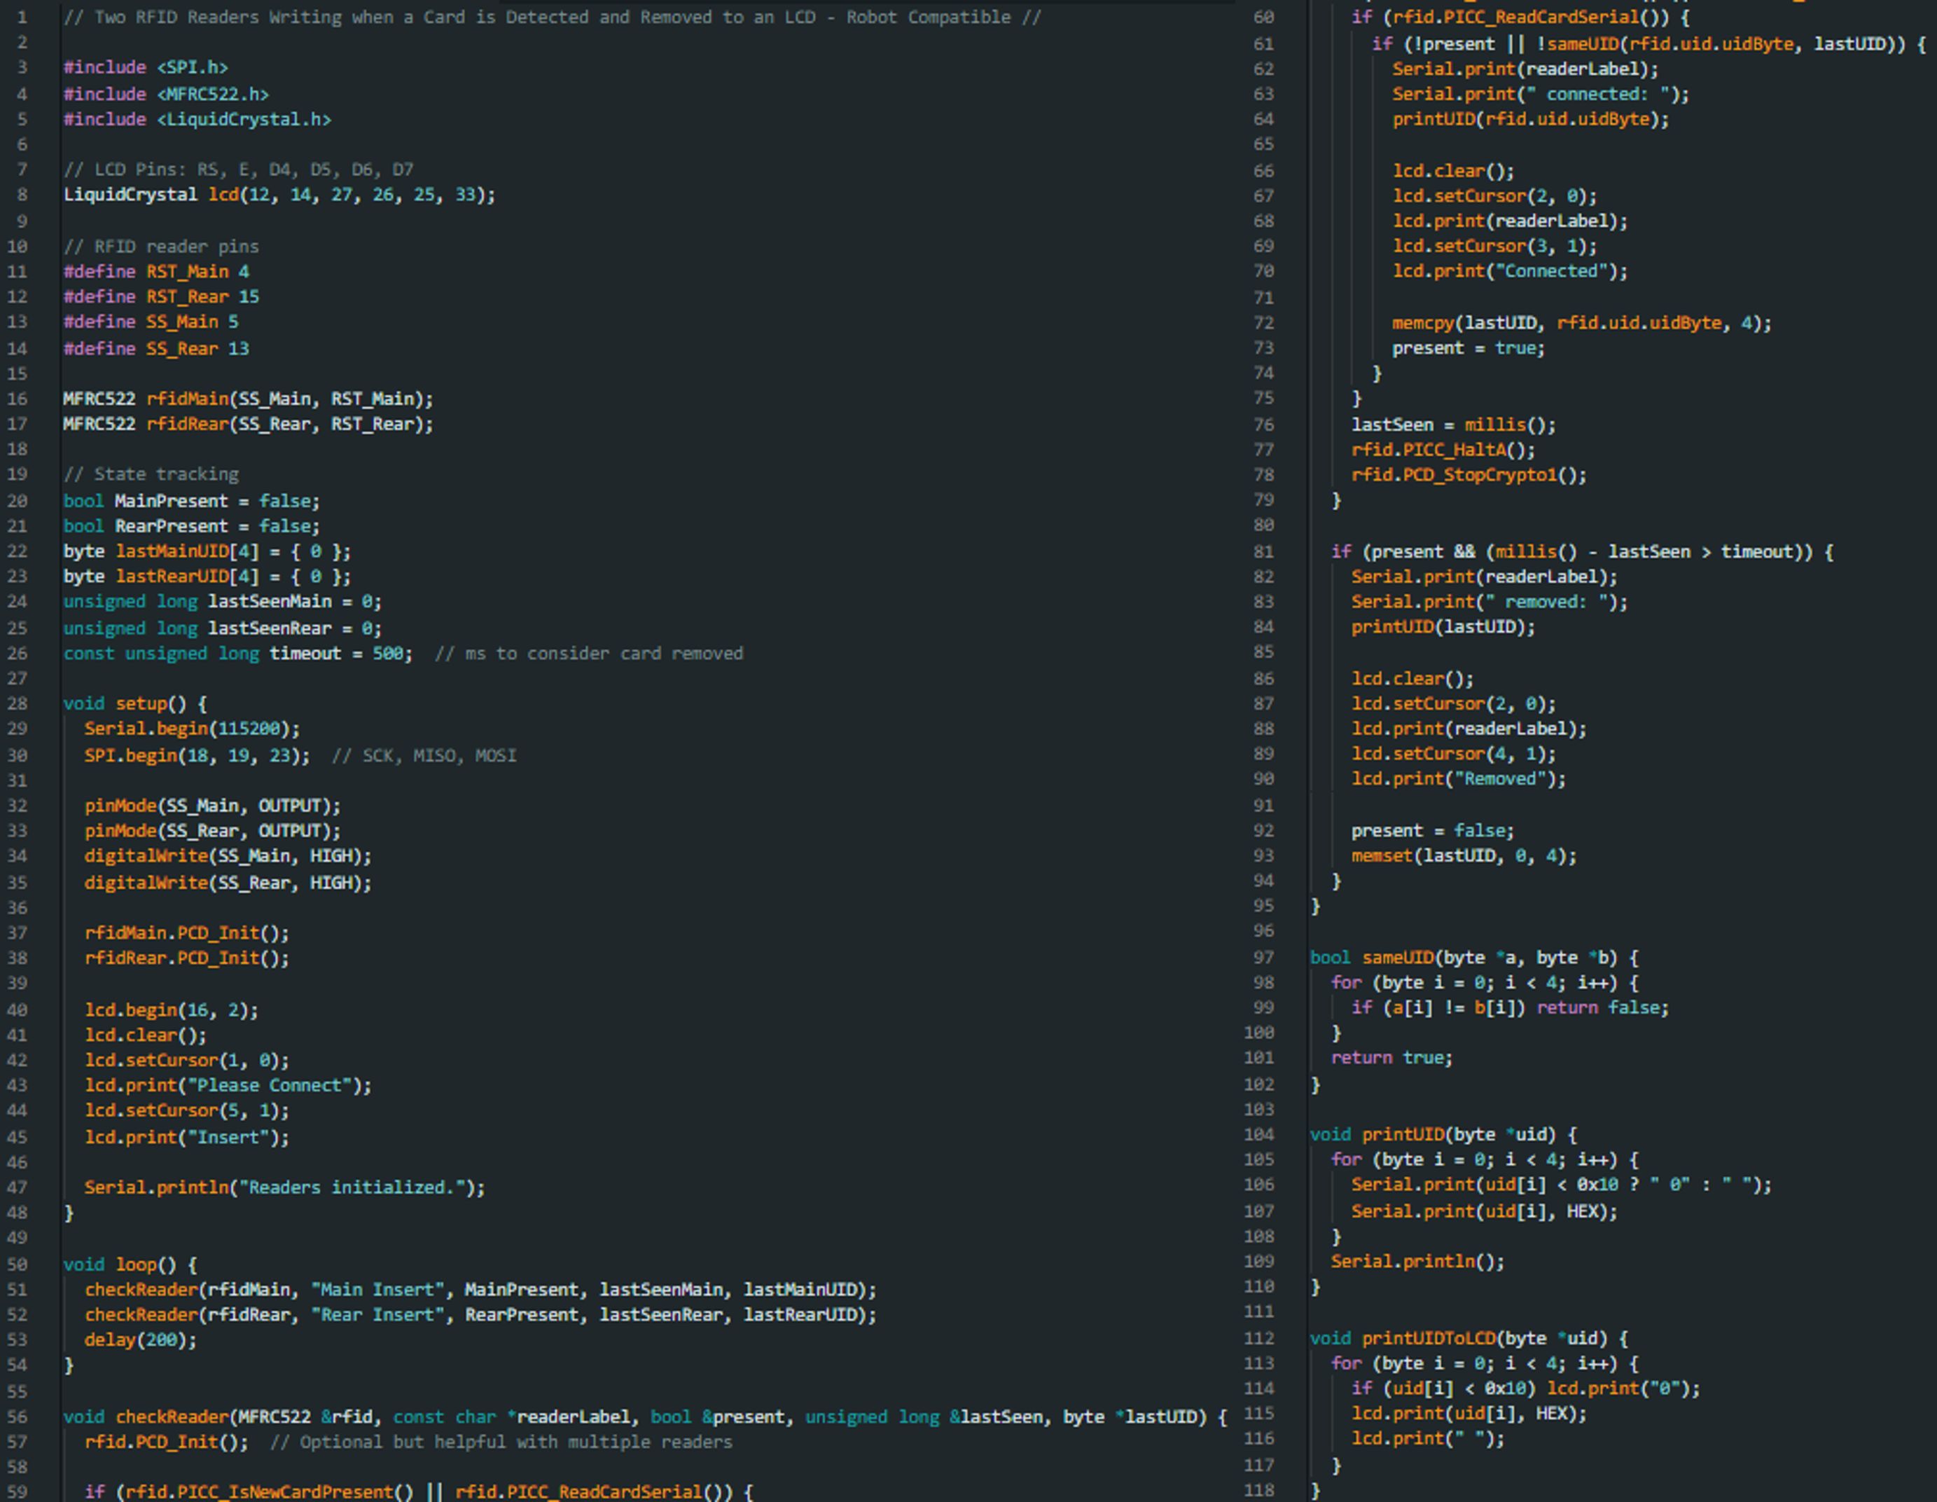Click the timeout value 500
Screen dimensions: 1937x1502
tap(387, 654)
